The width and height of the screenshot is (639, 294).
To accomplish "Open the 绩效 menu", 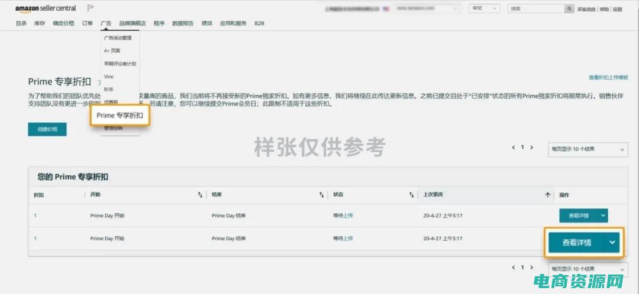I will 206,24.
